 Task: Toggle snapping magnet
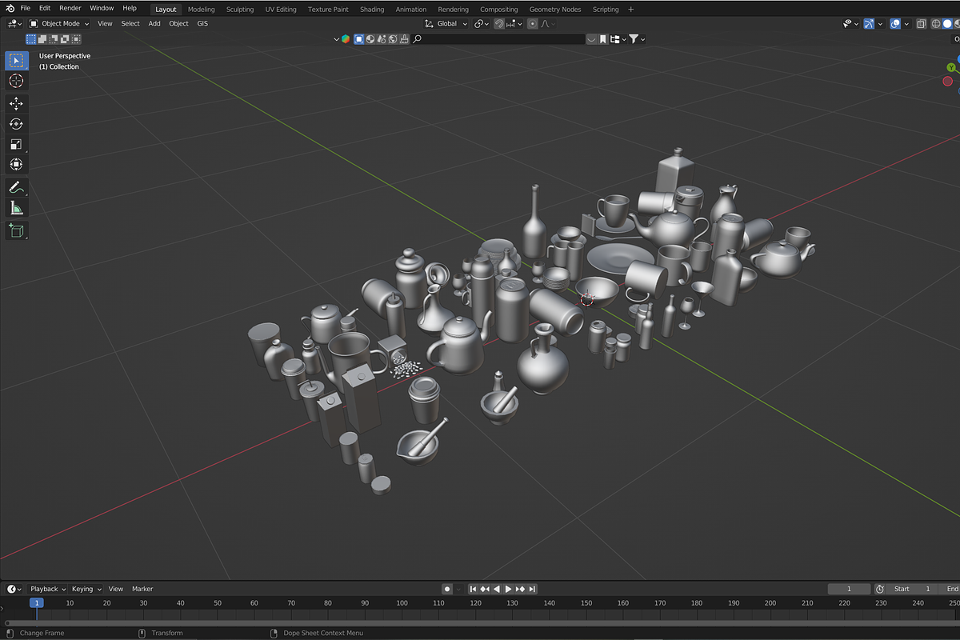pos(499,24)
